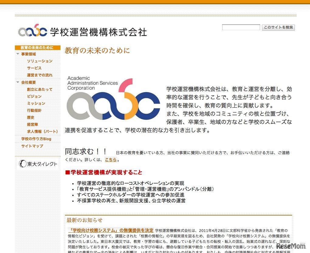Click the orange triangle next to 事業領域
310x253 pixels.
(18, 54)
